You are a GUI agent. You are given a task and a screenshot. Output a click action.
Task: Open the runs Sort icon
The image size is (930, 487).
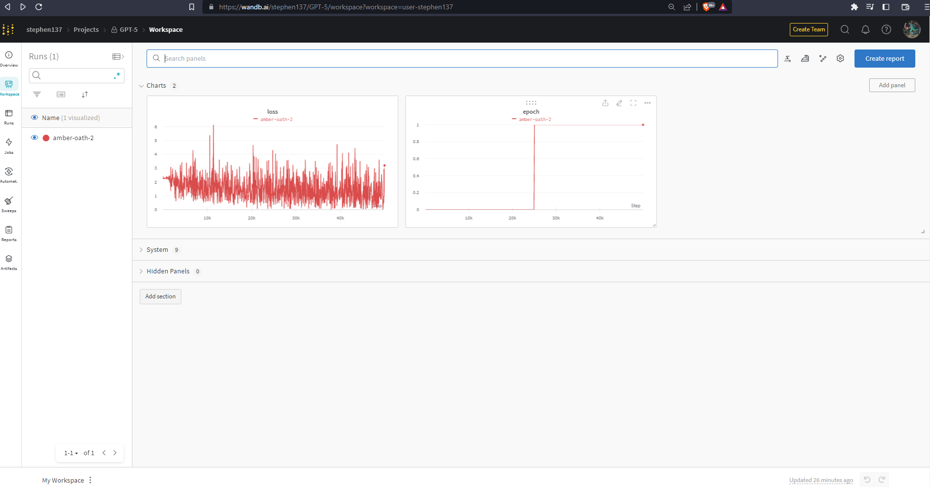85,95
